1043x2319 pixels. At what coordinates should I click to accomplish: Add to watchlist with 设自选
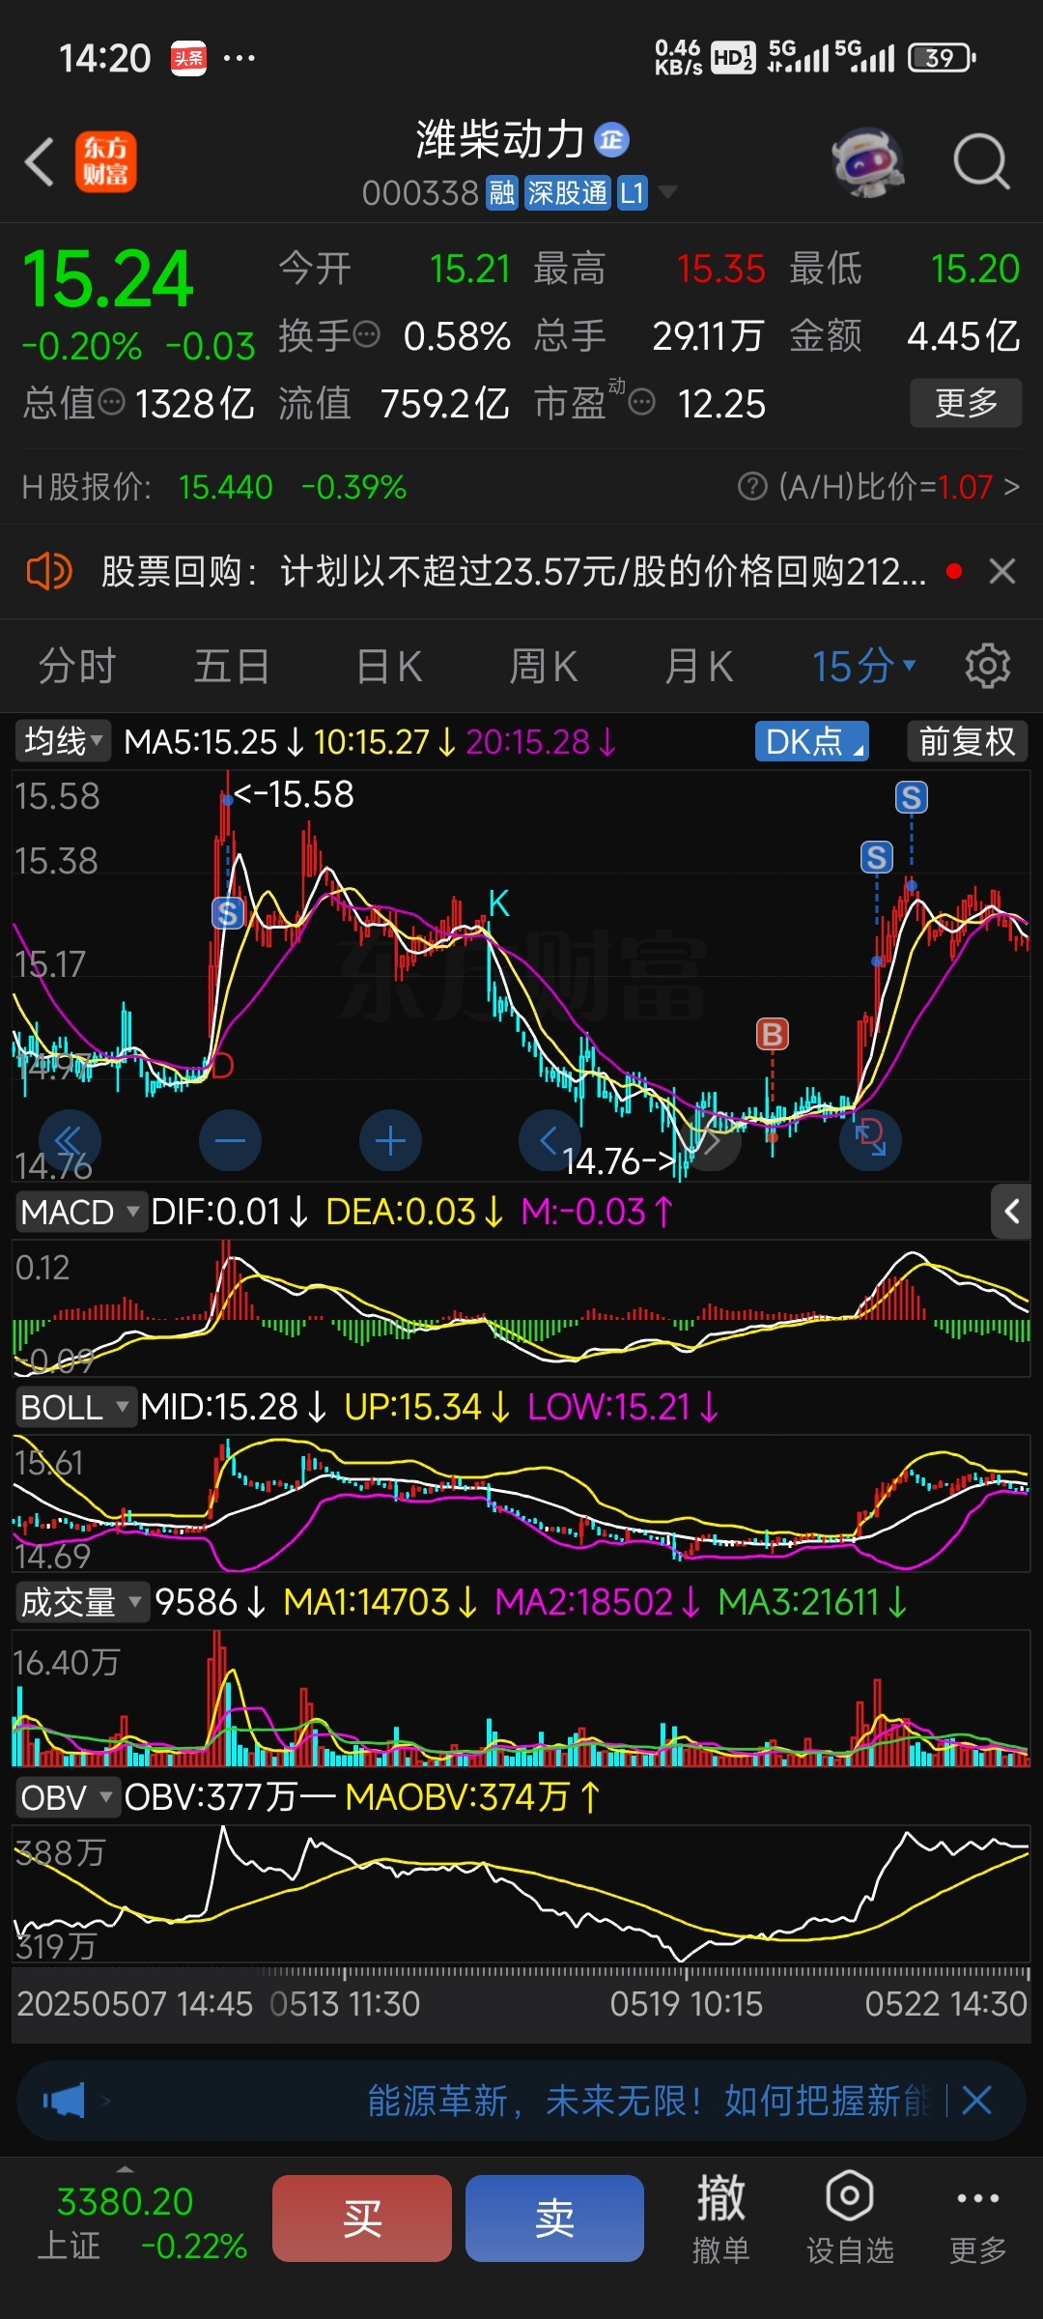pyautogui.click(x=850, y=2219)
